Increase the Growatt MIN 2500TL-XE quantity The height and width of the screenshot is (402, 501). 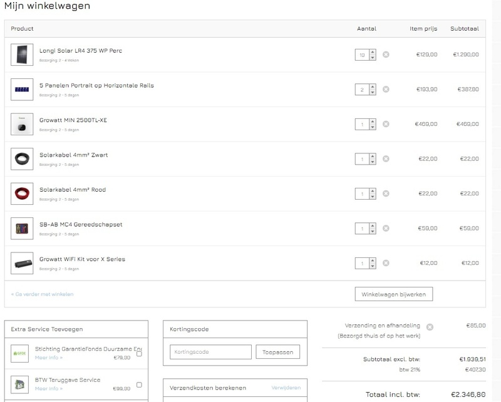tap(373, 121)
